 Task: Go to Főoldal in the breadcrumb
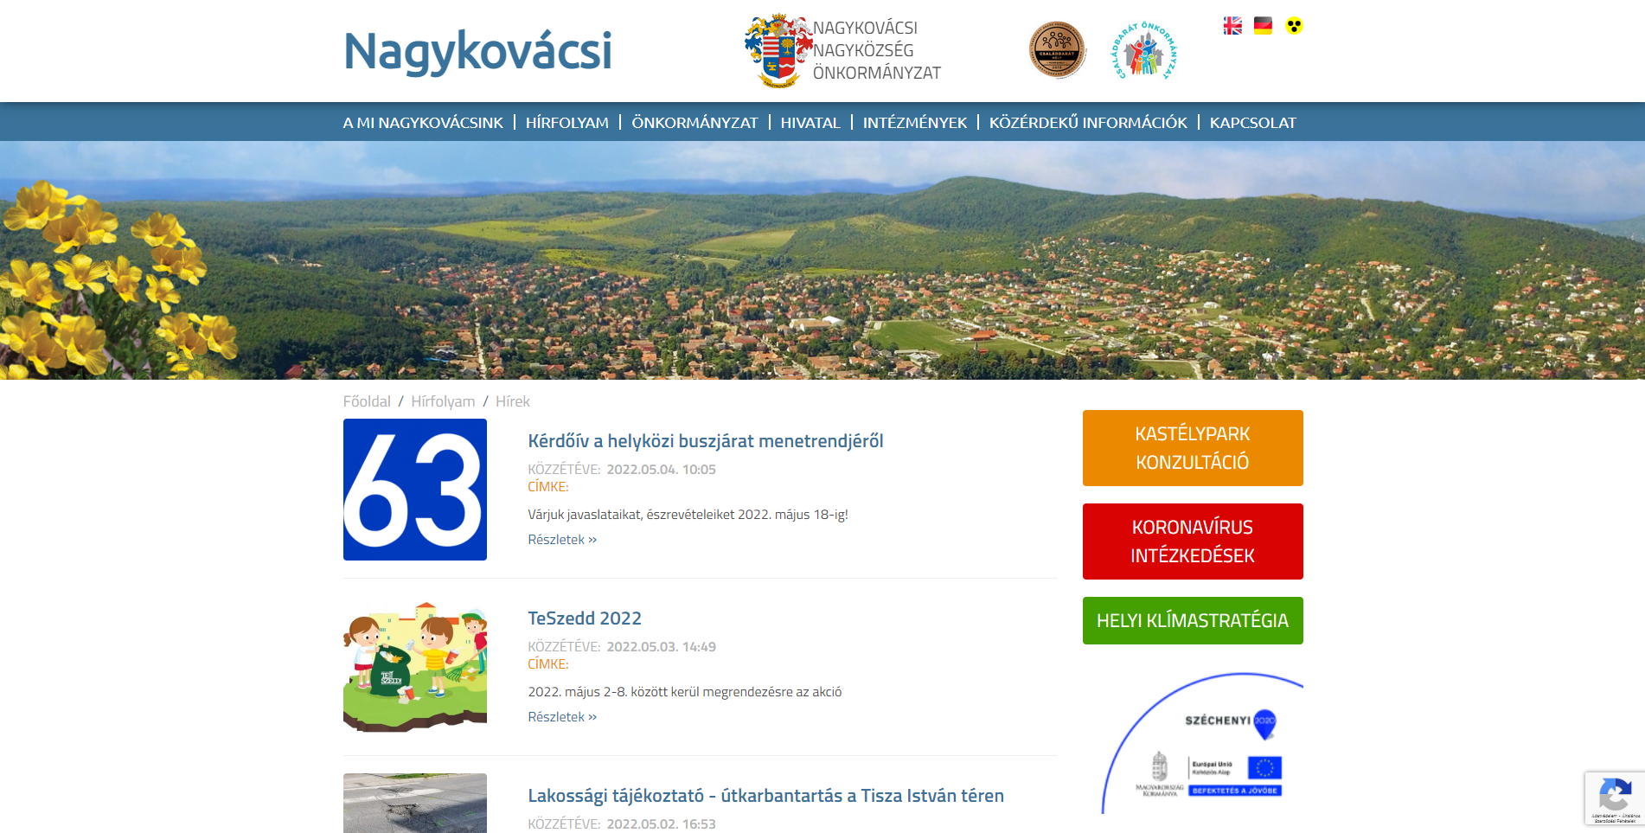[367, 401]
